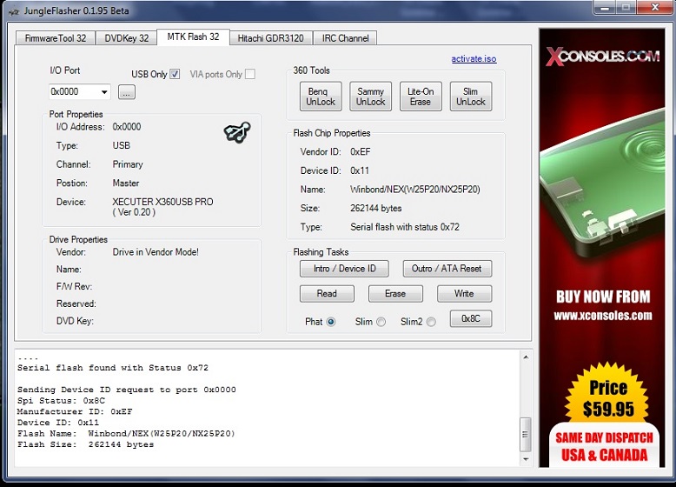Minimize the JungleFlasher window
The image size is (676, 487).
(605, 8)
